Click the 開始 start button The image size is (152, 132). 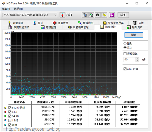click(x=134, y=35)
